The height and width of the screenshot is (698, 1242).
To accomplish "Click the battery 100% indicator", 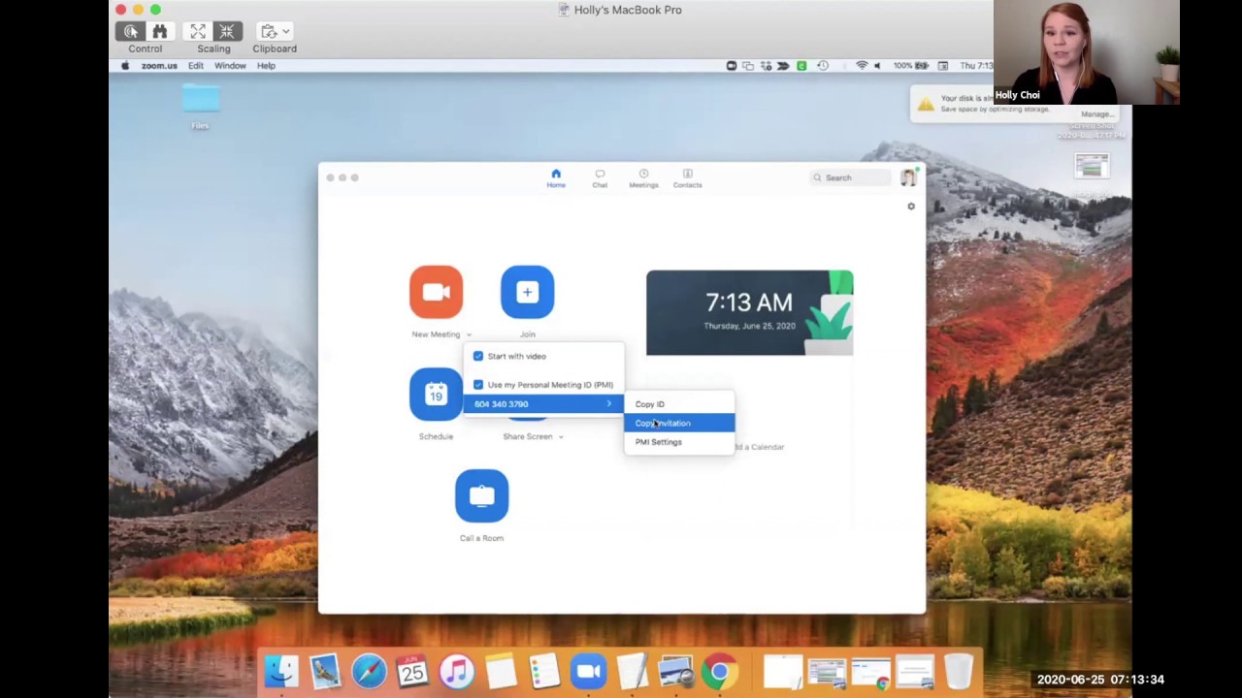I will (912, 66).
